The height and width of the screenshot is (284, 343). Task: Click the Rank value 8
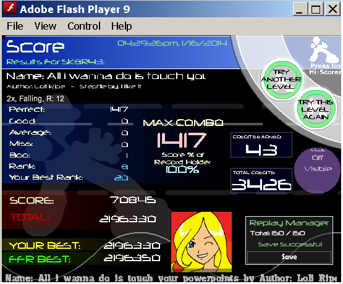pos(125,167)
